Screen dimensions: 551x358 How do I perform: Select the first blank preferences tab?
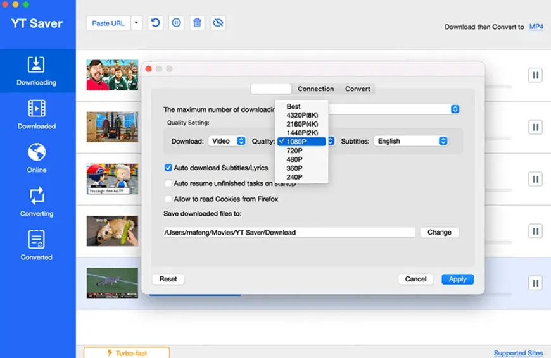point(270,89)
